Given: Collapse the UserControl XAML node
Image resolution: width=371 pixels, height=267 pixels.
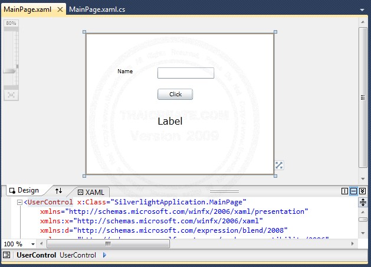Looking at the screenshot, I should (20, 203).
